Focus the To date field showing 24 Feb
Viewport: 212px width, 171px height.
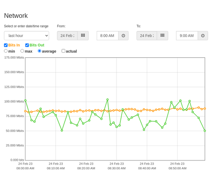[x=147, y=36]
